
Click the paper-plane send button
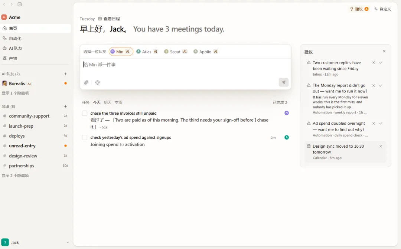284,82
